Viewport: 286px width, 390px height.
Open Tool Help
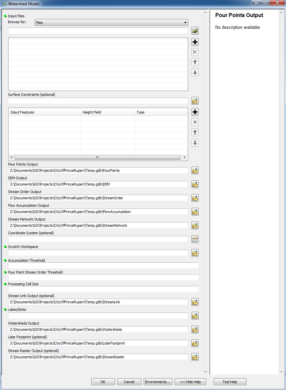click(230, 382)
